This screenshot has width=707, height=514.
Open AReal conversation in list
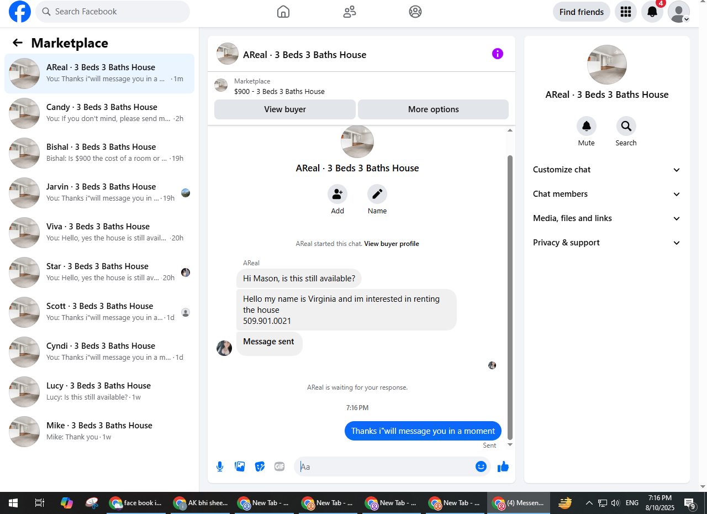[x=99, y=74]
